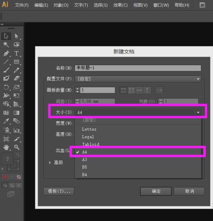
Task: Open Bridge via the Br icon
Action: coord(202,5)
